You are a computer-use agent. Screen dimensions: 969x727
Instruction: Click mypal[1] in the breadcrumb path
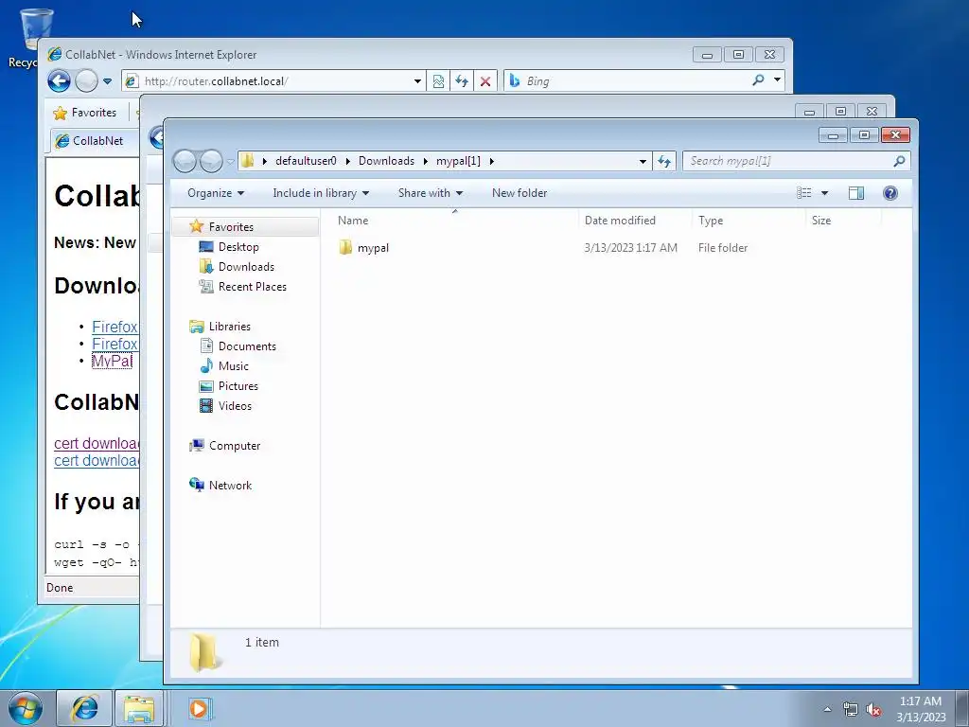pyautogui.click(x=458, y=161)
